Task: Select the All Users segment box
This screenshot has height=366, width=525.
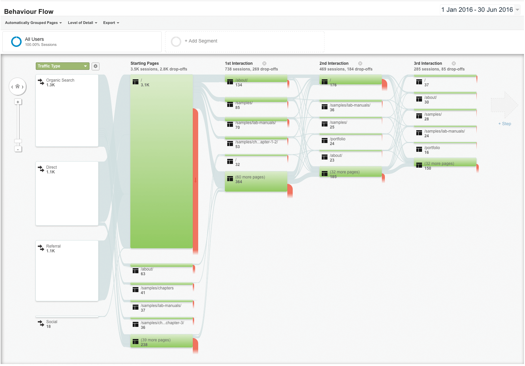Action: point(82,42)
